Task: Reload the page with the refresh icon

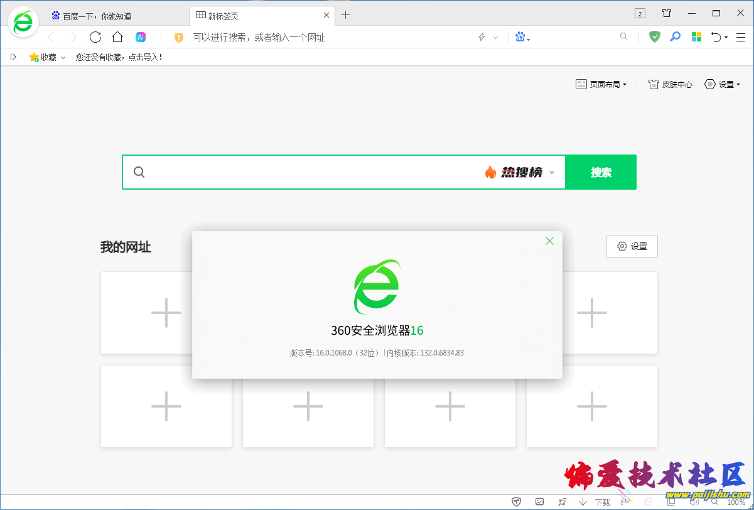Action: click(95, 36)
